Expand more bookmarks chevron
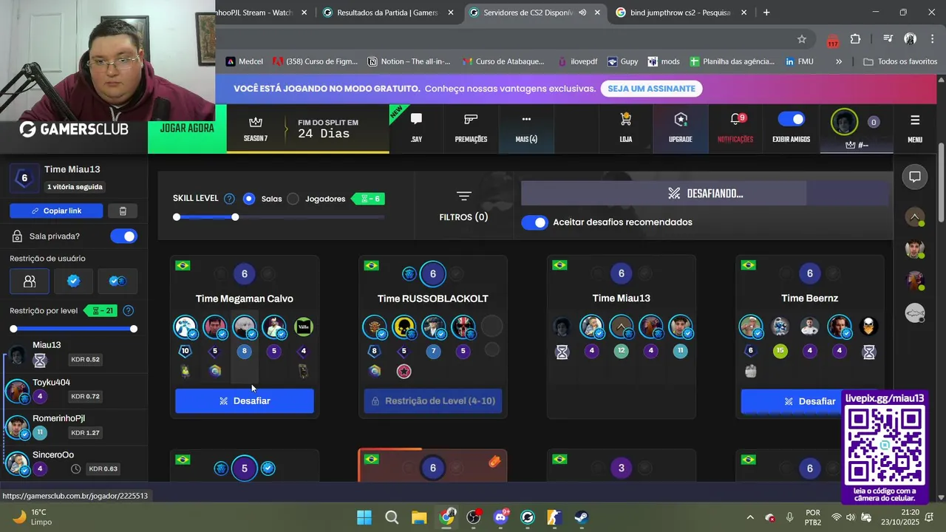946x532 pixels. pyautogui.click(x=839, y=61)
